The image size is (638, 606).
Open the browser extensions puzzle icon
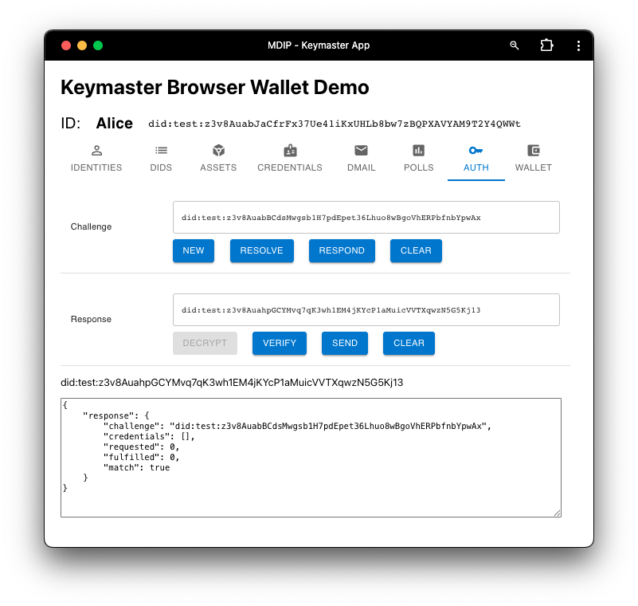(546, 45)
